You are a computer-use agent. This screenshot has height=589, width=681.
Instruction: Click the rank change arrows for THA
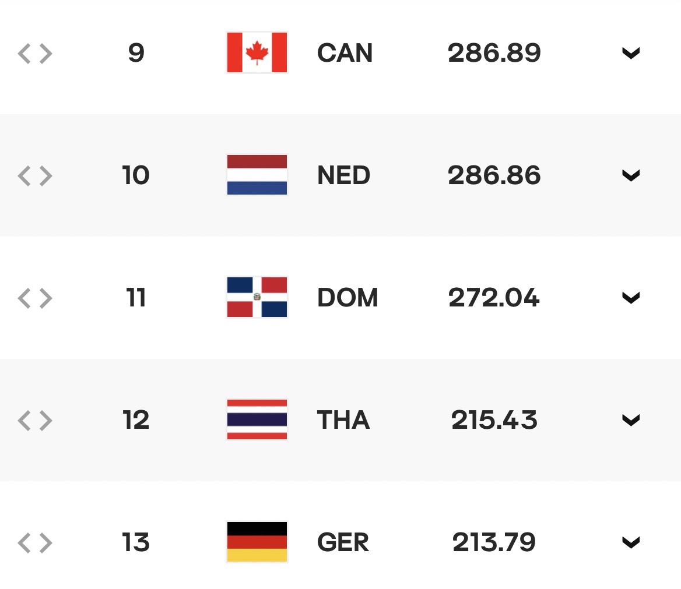click(x=35, y=421)
